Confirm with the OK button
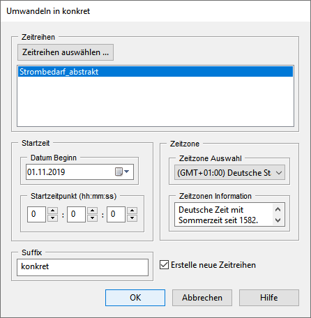The height and width of the screenshot is (318, 311). point(135,298)
